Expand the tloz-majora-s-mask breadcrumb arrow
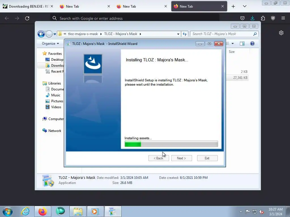 pyautogui.click(x=101, y=34)
